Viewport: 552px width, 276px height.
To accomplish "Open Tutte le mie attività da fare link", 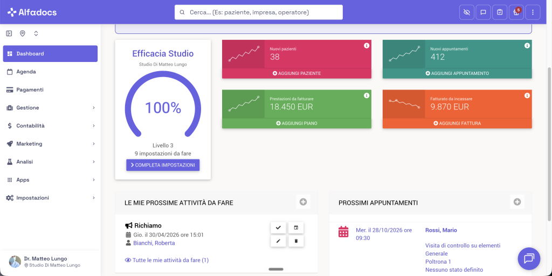I will point(167,260).
